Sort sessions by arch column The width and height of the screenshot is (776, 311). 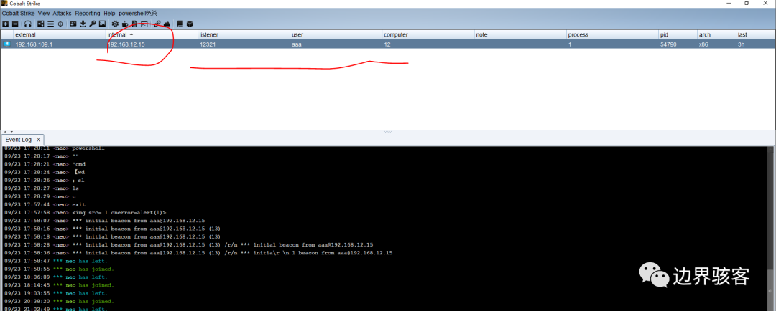pos(716,34)
